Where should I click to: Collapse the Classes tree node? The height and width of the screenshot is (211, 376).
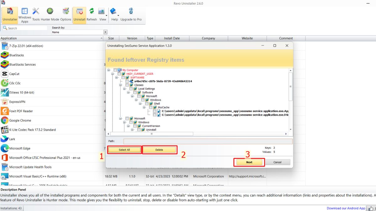(120, 85)
